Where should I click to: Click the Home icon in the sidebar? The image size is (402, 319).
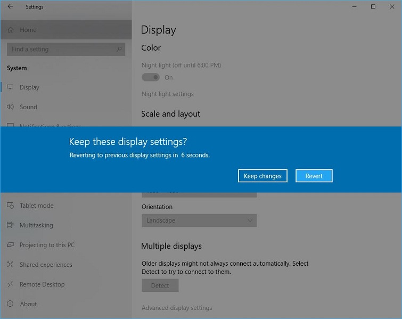(11, 30)
